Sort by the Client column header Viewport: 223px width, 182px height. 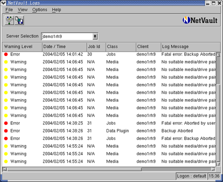(148, 47)
